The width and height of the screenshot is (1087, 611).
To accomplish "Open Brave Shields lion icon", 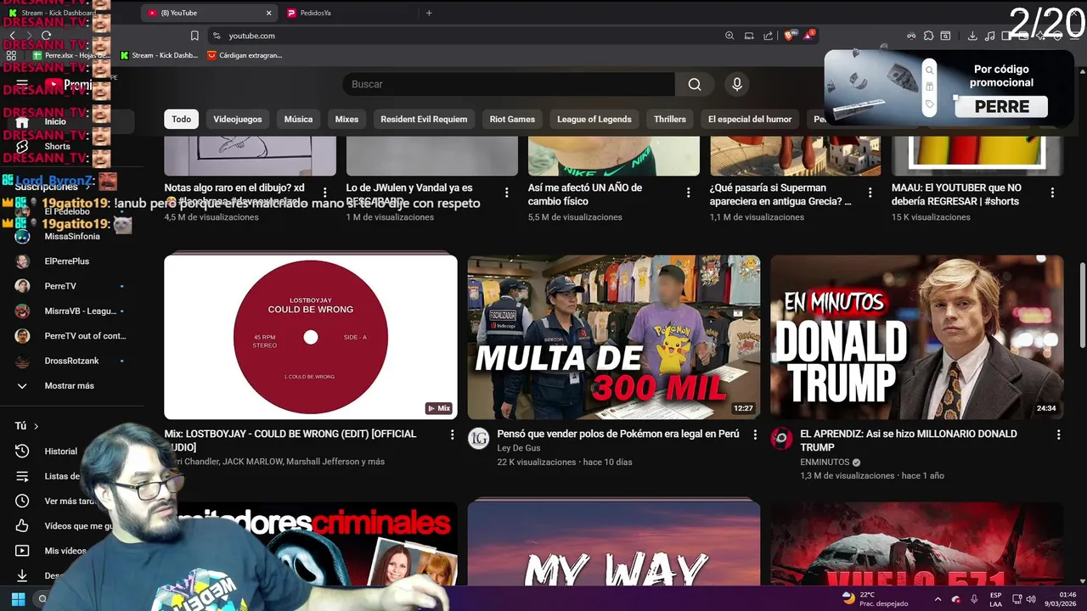I will 790,36.
